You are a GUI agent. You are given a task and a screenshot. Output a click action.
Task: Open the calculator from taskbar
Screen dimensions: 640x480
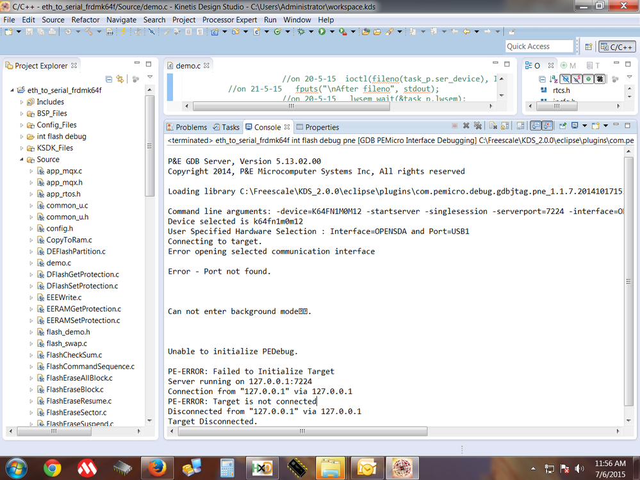227,468
